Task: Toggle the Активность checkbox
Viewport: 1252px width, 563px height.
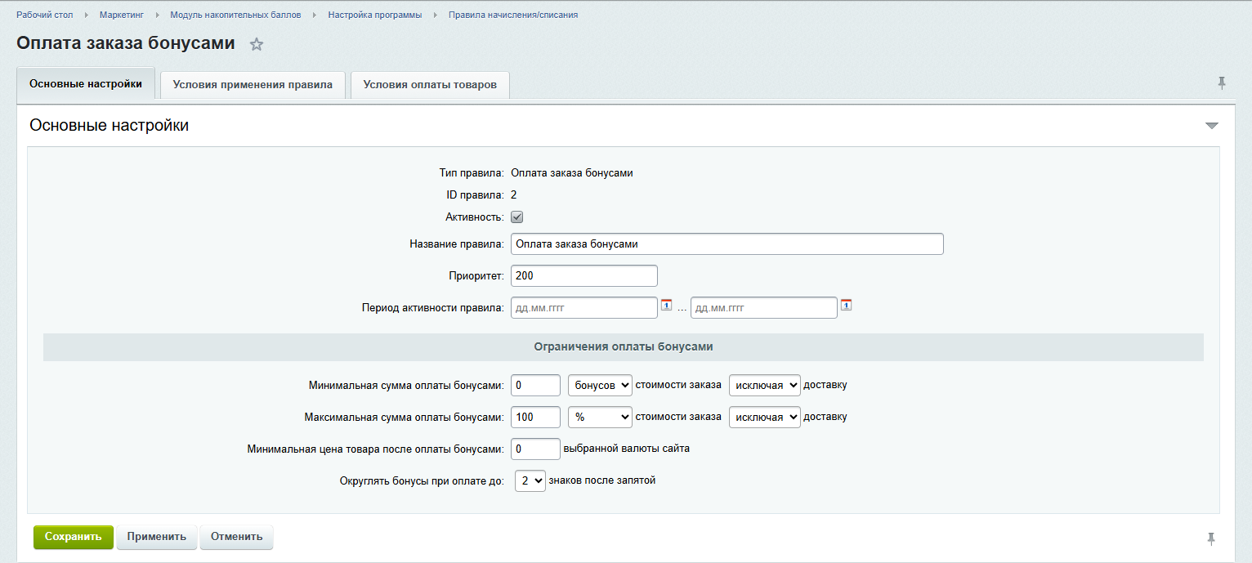Action: click(x=516, y=217)
